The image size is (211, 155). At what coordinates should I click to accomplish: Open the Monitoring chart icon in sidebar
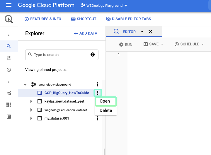point(9,93)
